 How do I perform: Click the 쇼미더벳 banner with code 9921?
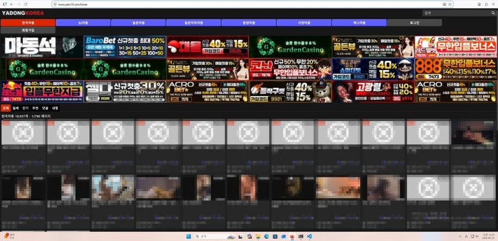373,69
